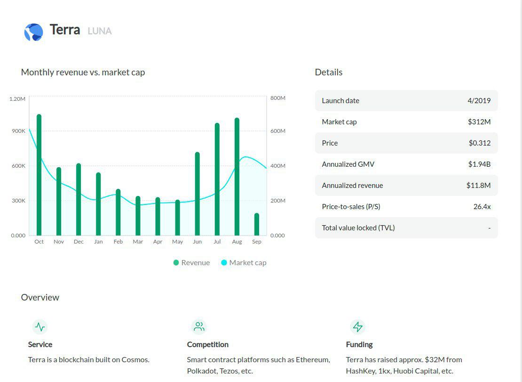The height and width of the screenshot is (382, 522).
Task: Click the Service pulse icon
Action: tap(40, 327)
